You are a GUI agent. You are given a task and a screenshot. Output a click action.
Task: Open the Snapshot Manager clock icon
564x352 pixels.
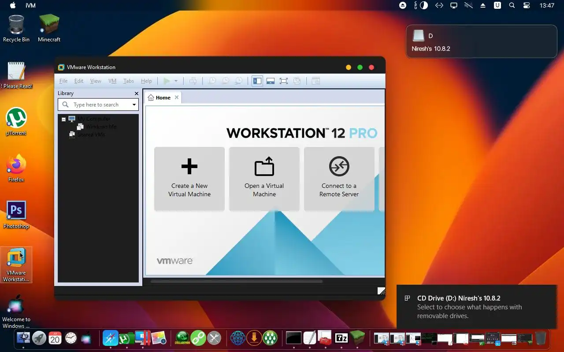click(238, 81)
